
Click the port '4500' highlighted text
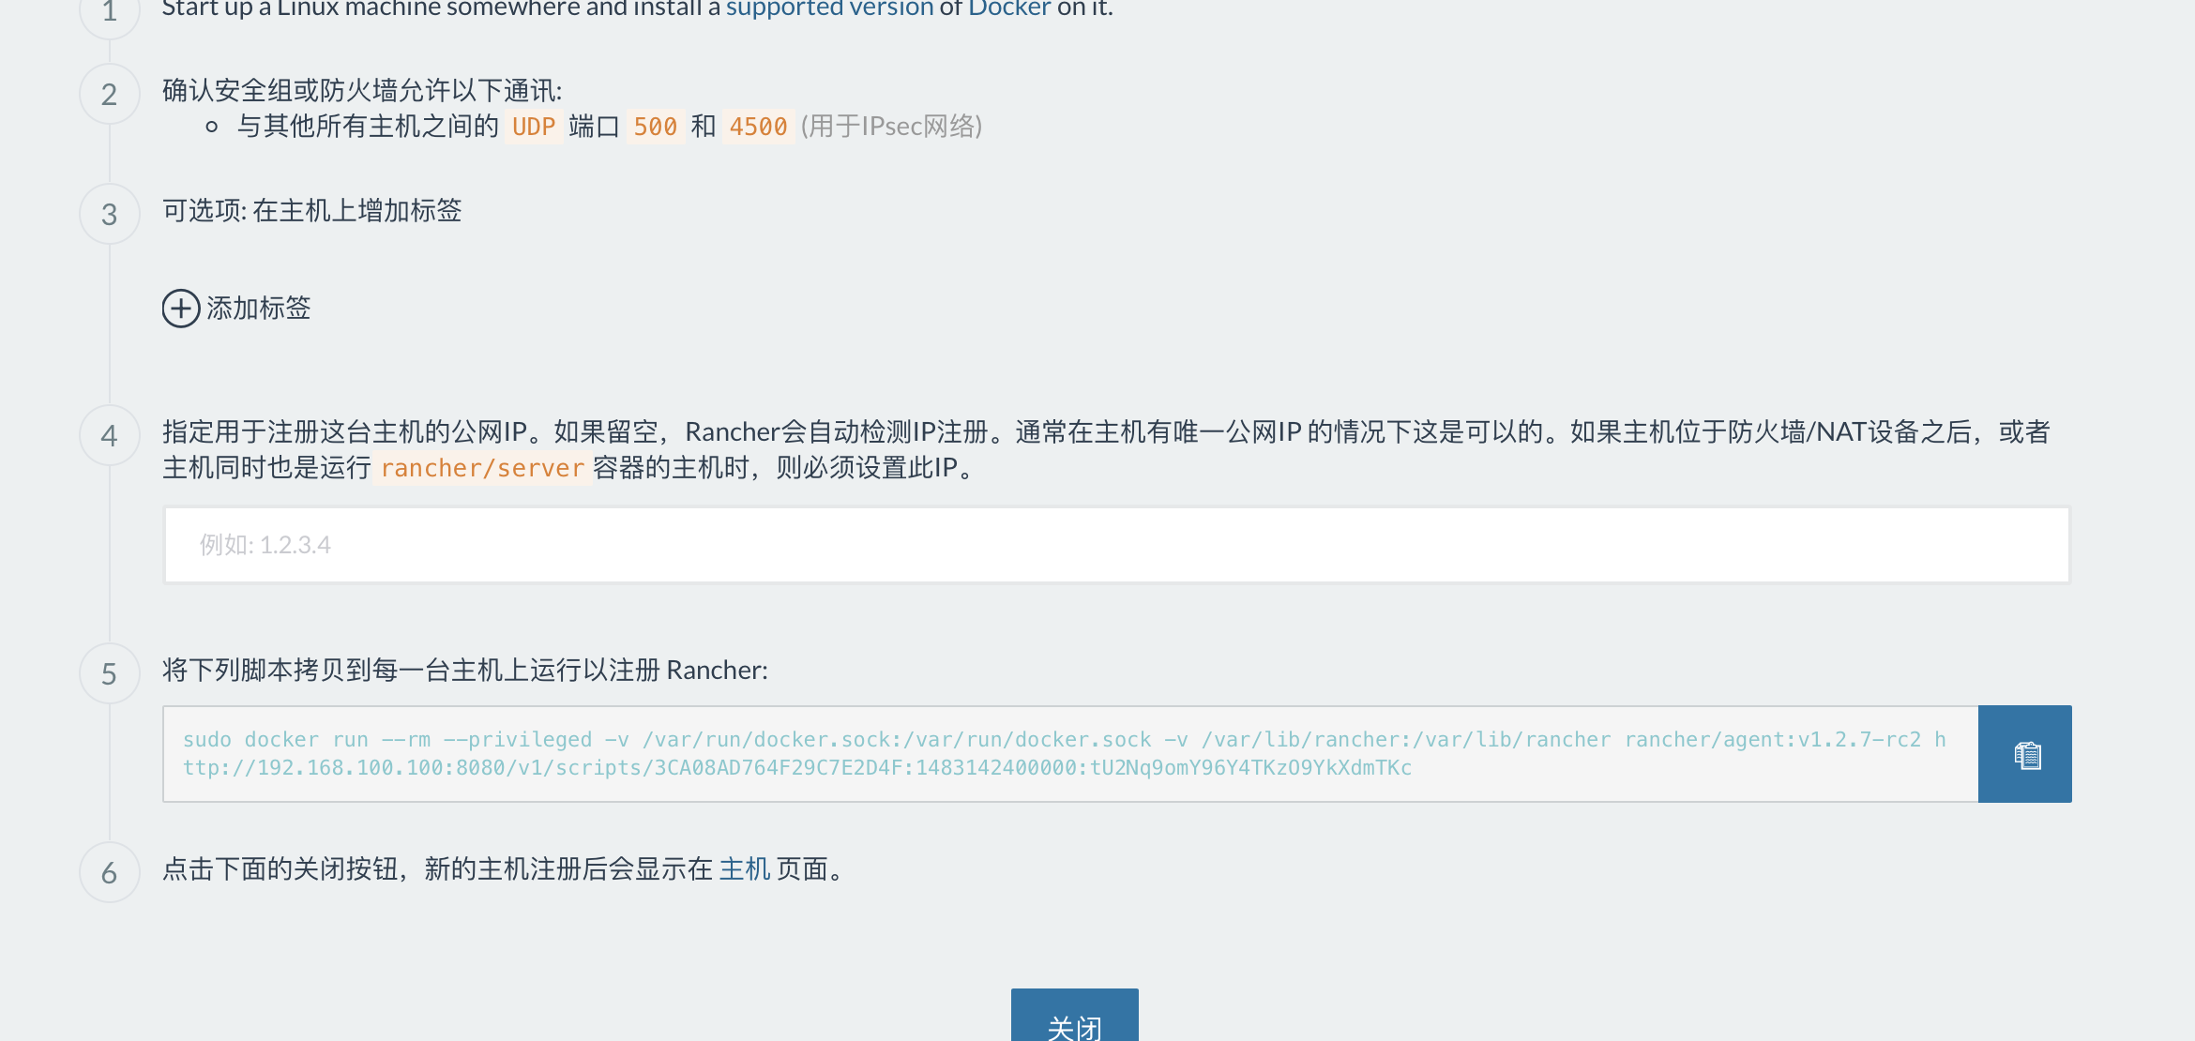pos(757,126)
